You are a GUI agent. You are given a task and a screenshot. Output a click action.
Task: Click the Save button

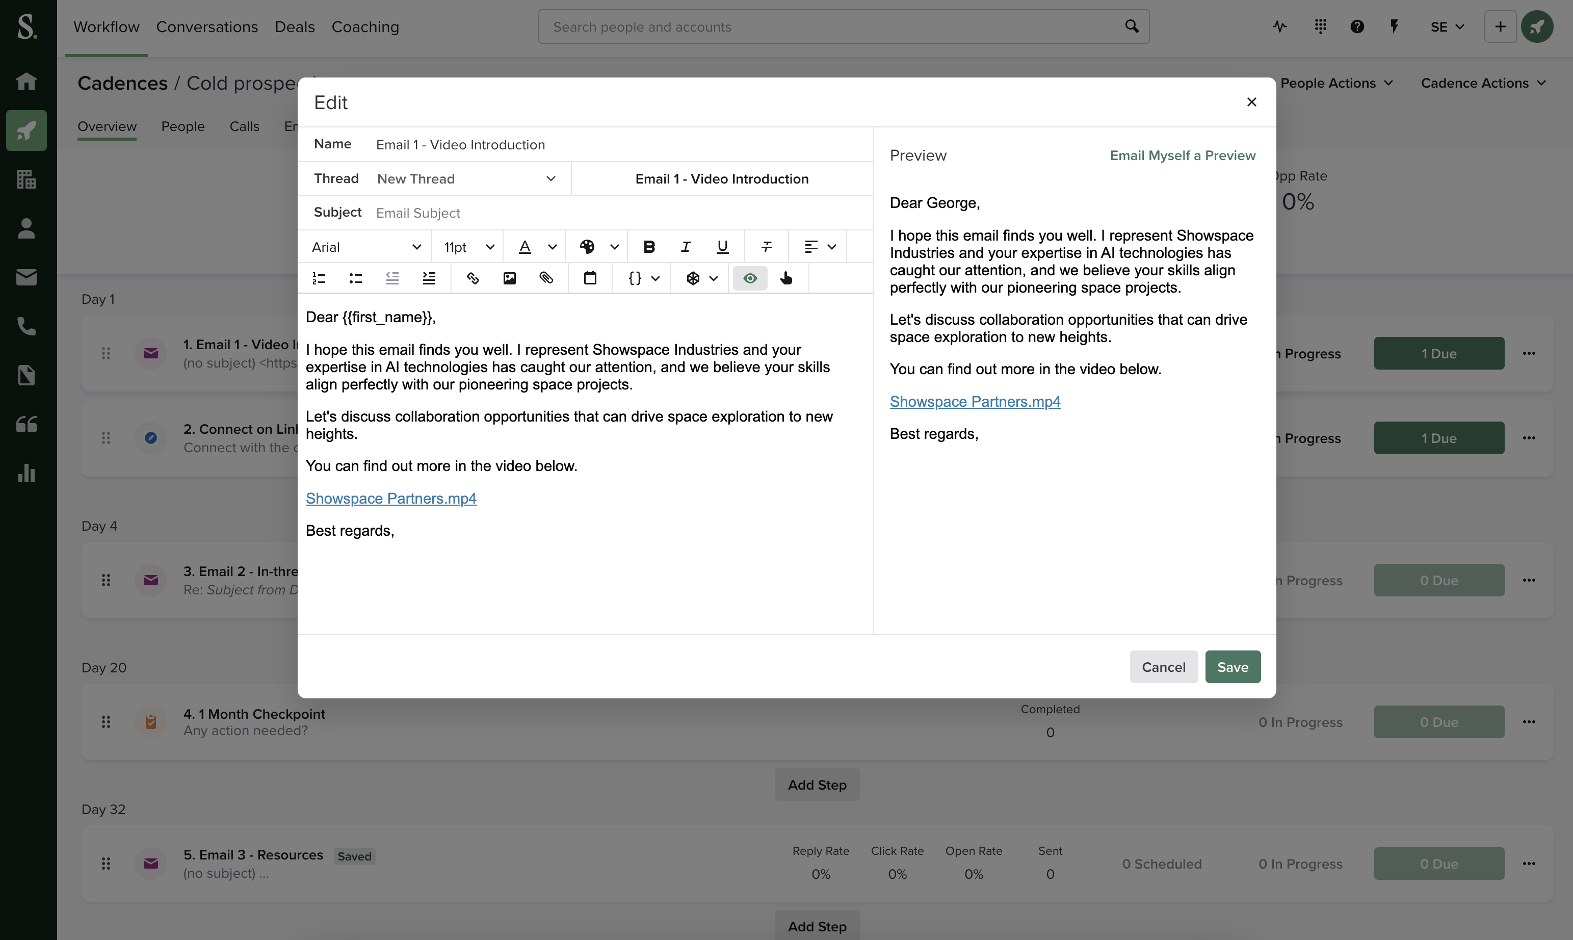(1231, 666)
